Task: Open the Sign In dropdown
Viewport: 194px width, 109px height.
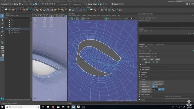Action: click(118, 4)
